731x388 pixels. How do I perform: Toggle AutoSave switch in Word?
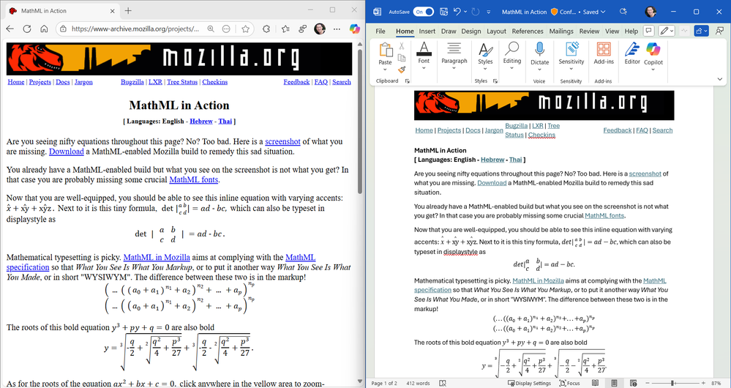(424, 12)
